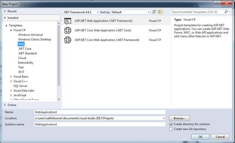This screenshot has width=235, height=143.
Task: Open the Location path dropdown arrow
Action: [x=164, y=118]
